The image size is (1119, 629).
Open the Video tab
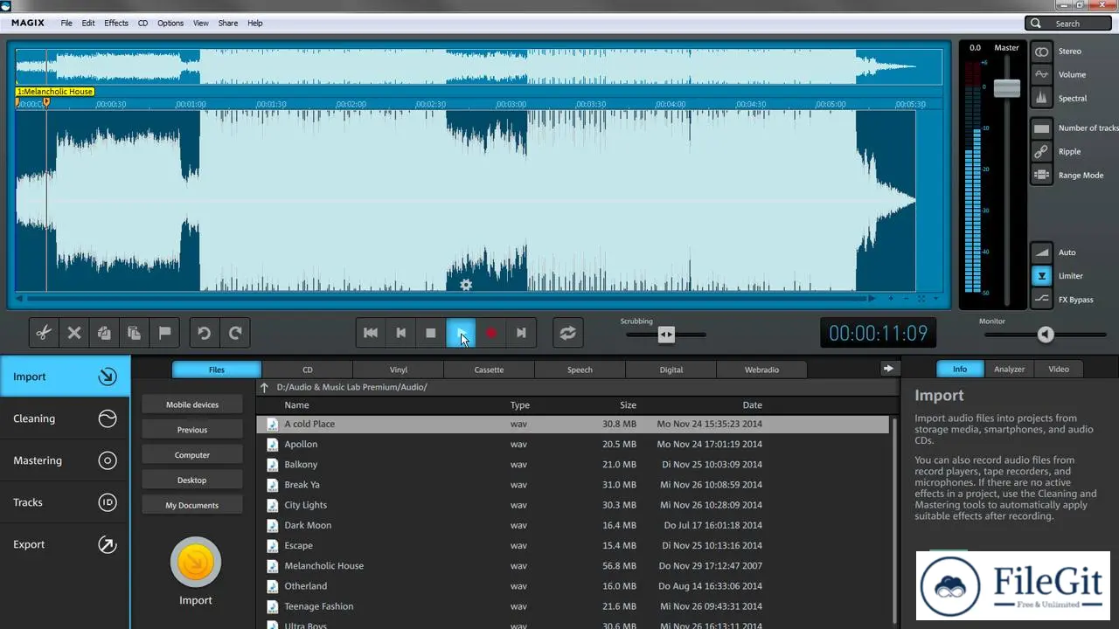(1059, 369)
